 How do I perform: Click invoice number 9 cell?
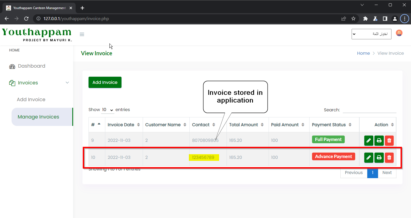97,140
